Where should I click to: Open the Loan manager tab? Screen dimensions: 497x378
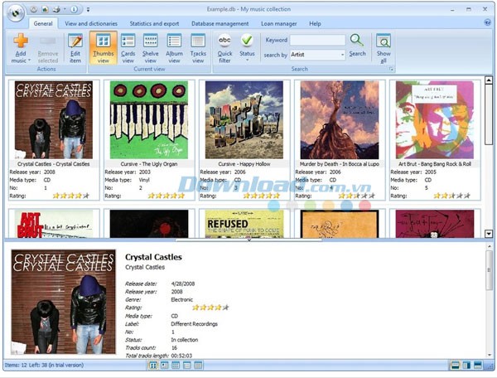coord(279,24)
